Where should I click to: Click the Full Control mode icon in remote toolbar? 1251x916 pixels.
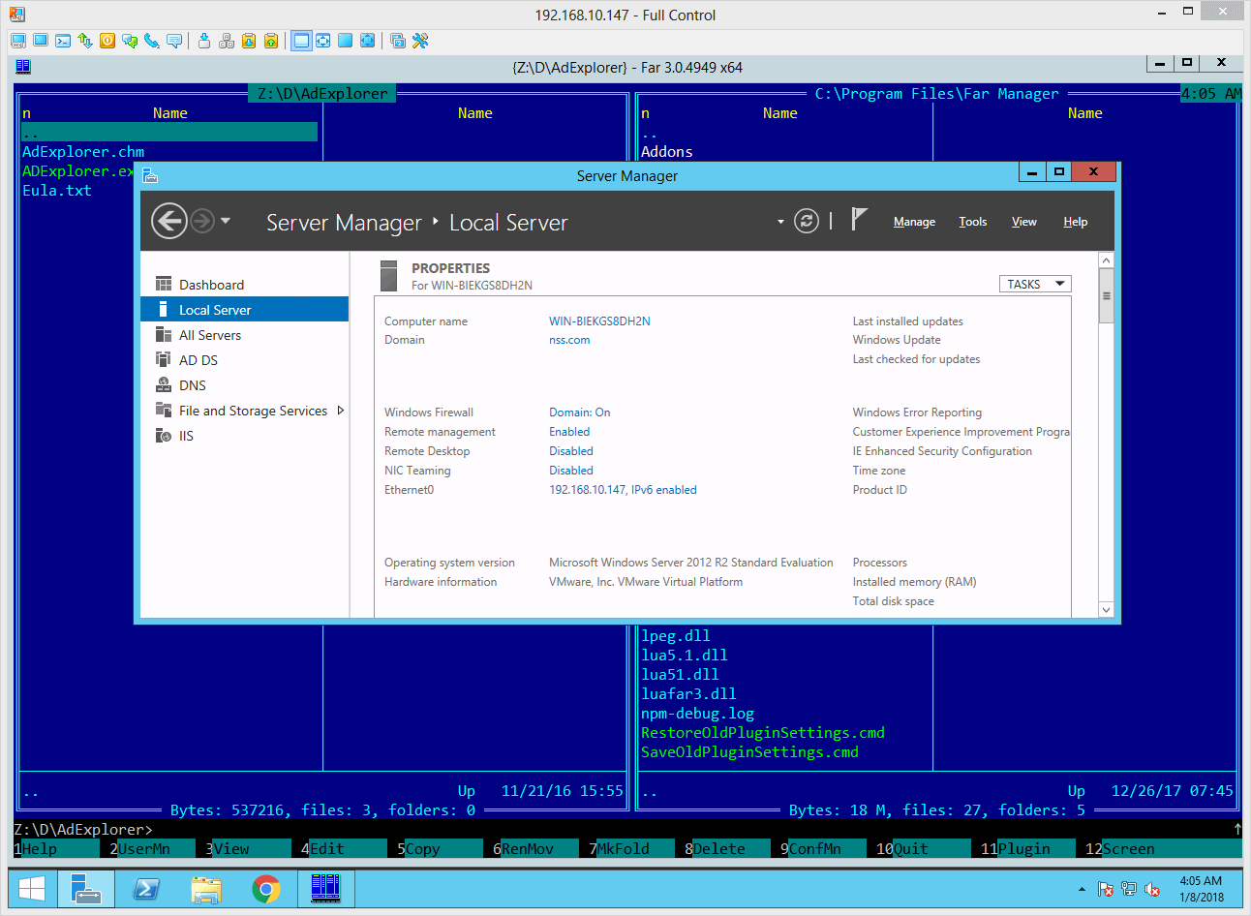(18, 41)
